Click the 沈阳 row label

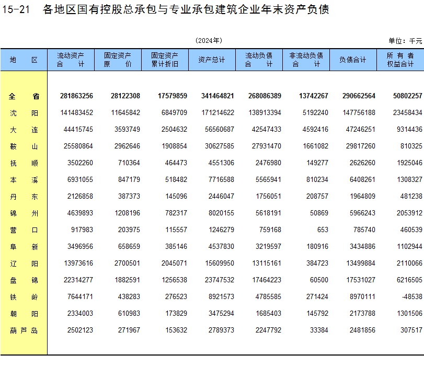tap(24, 113)
